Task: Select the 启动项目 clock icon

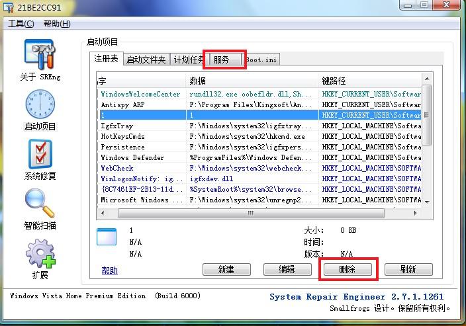Action: point(40,104)
